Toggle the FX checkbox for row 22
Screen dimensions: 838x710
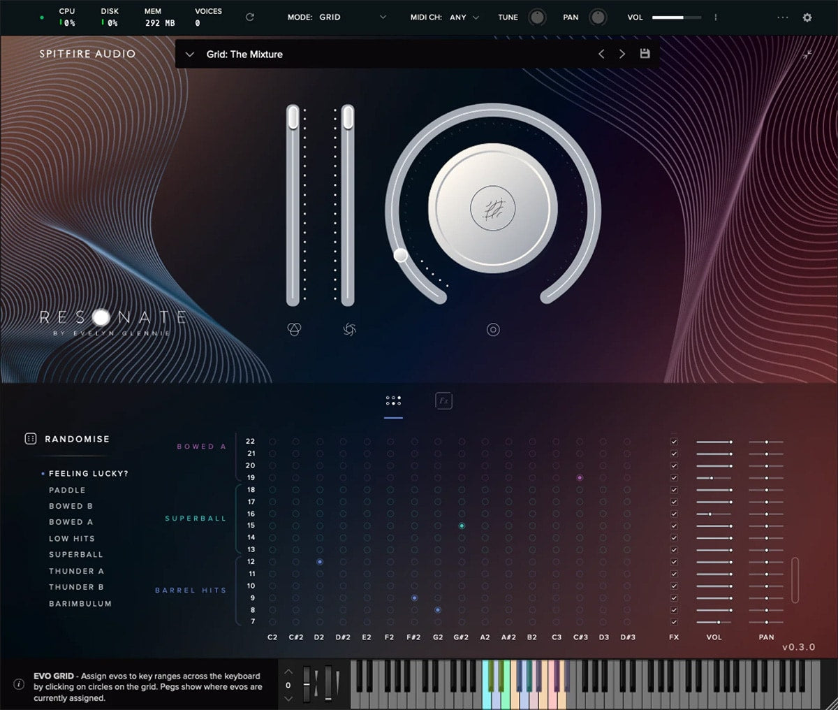click(x=674, y=442)
